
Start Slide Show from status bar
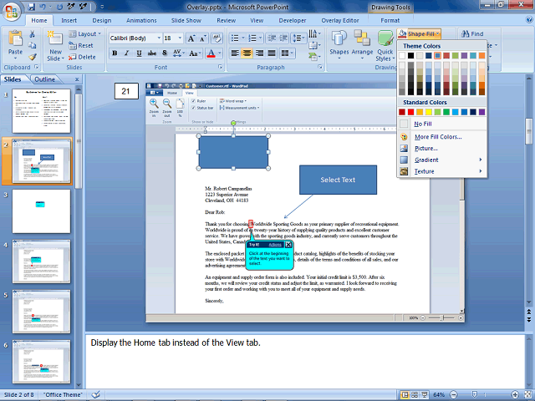[425, 395]
